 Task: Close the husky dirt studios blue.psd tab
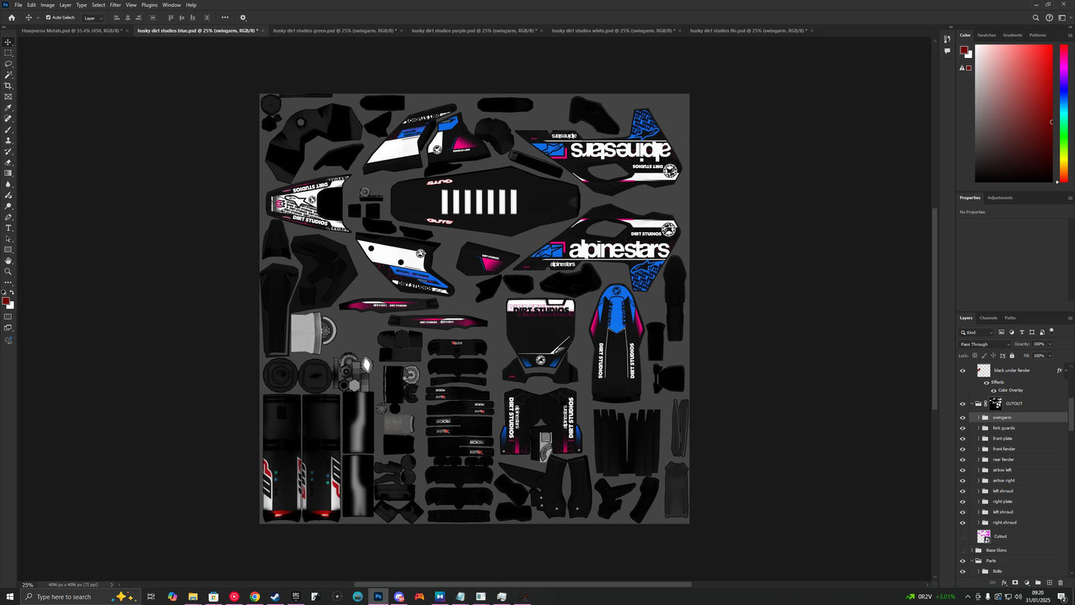[263, 31]
